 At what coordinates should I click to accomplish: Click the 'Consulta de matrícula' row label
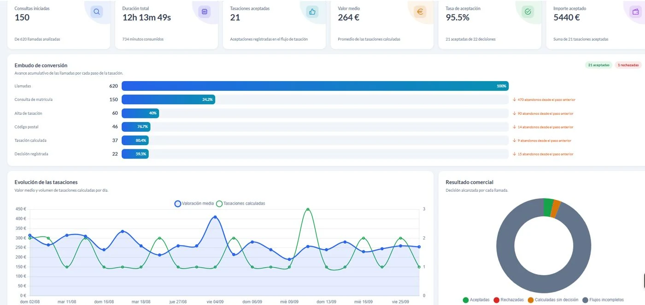pos(34,100)
